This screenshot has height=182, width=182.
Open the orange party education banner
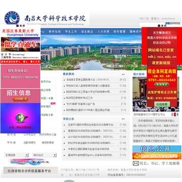157,156
